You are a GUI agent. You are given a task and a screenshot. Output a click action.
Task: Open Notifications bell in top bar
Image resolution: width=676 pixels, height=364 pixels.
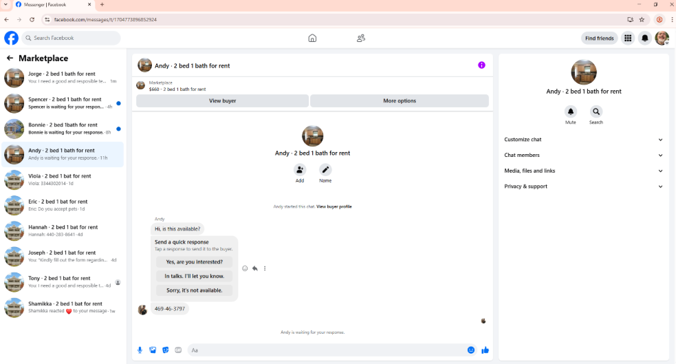pyautogui.click(x=645, y=38)
